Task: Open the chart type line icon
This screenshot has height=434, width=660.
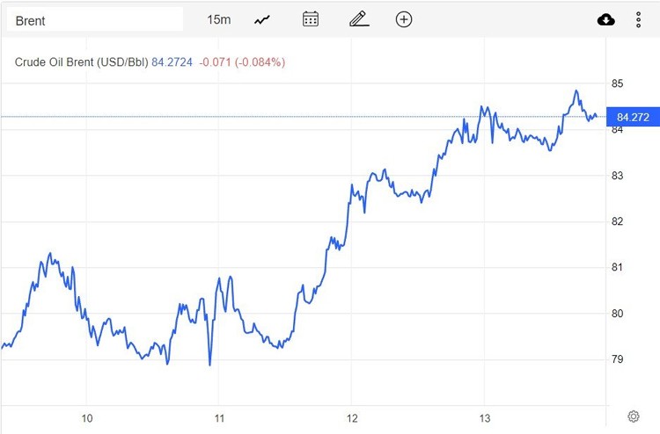Action: (x=262, y=19)
